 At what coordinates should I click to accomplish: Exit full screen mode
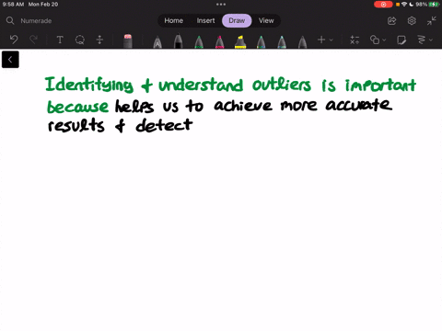432,21
